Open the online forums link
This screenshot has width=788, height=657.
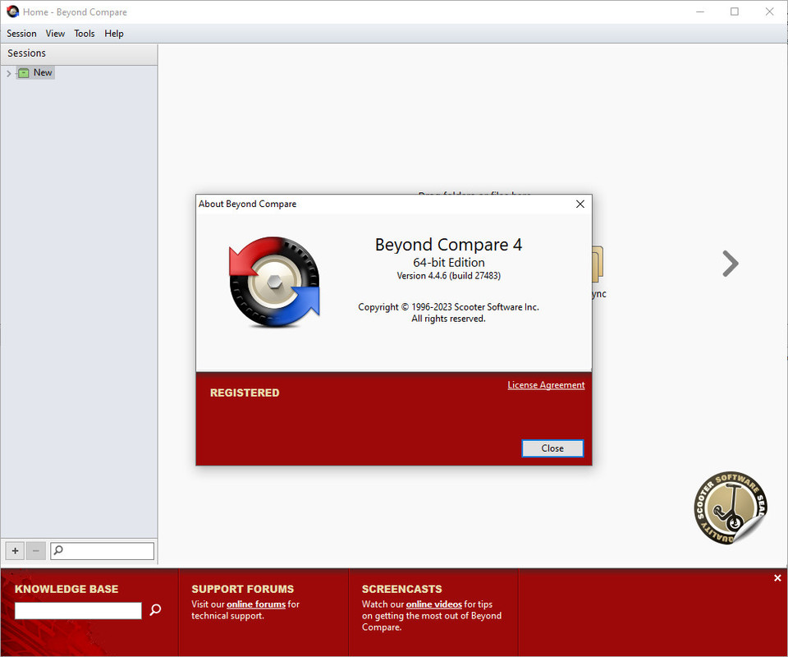click(256, 604)
